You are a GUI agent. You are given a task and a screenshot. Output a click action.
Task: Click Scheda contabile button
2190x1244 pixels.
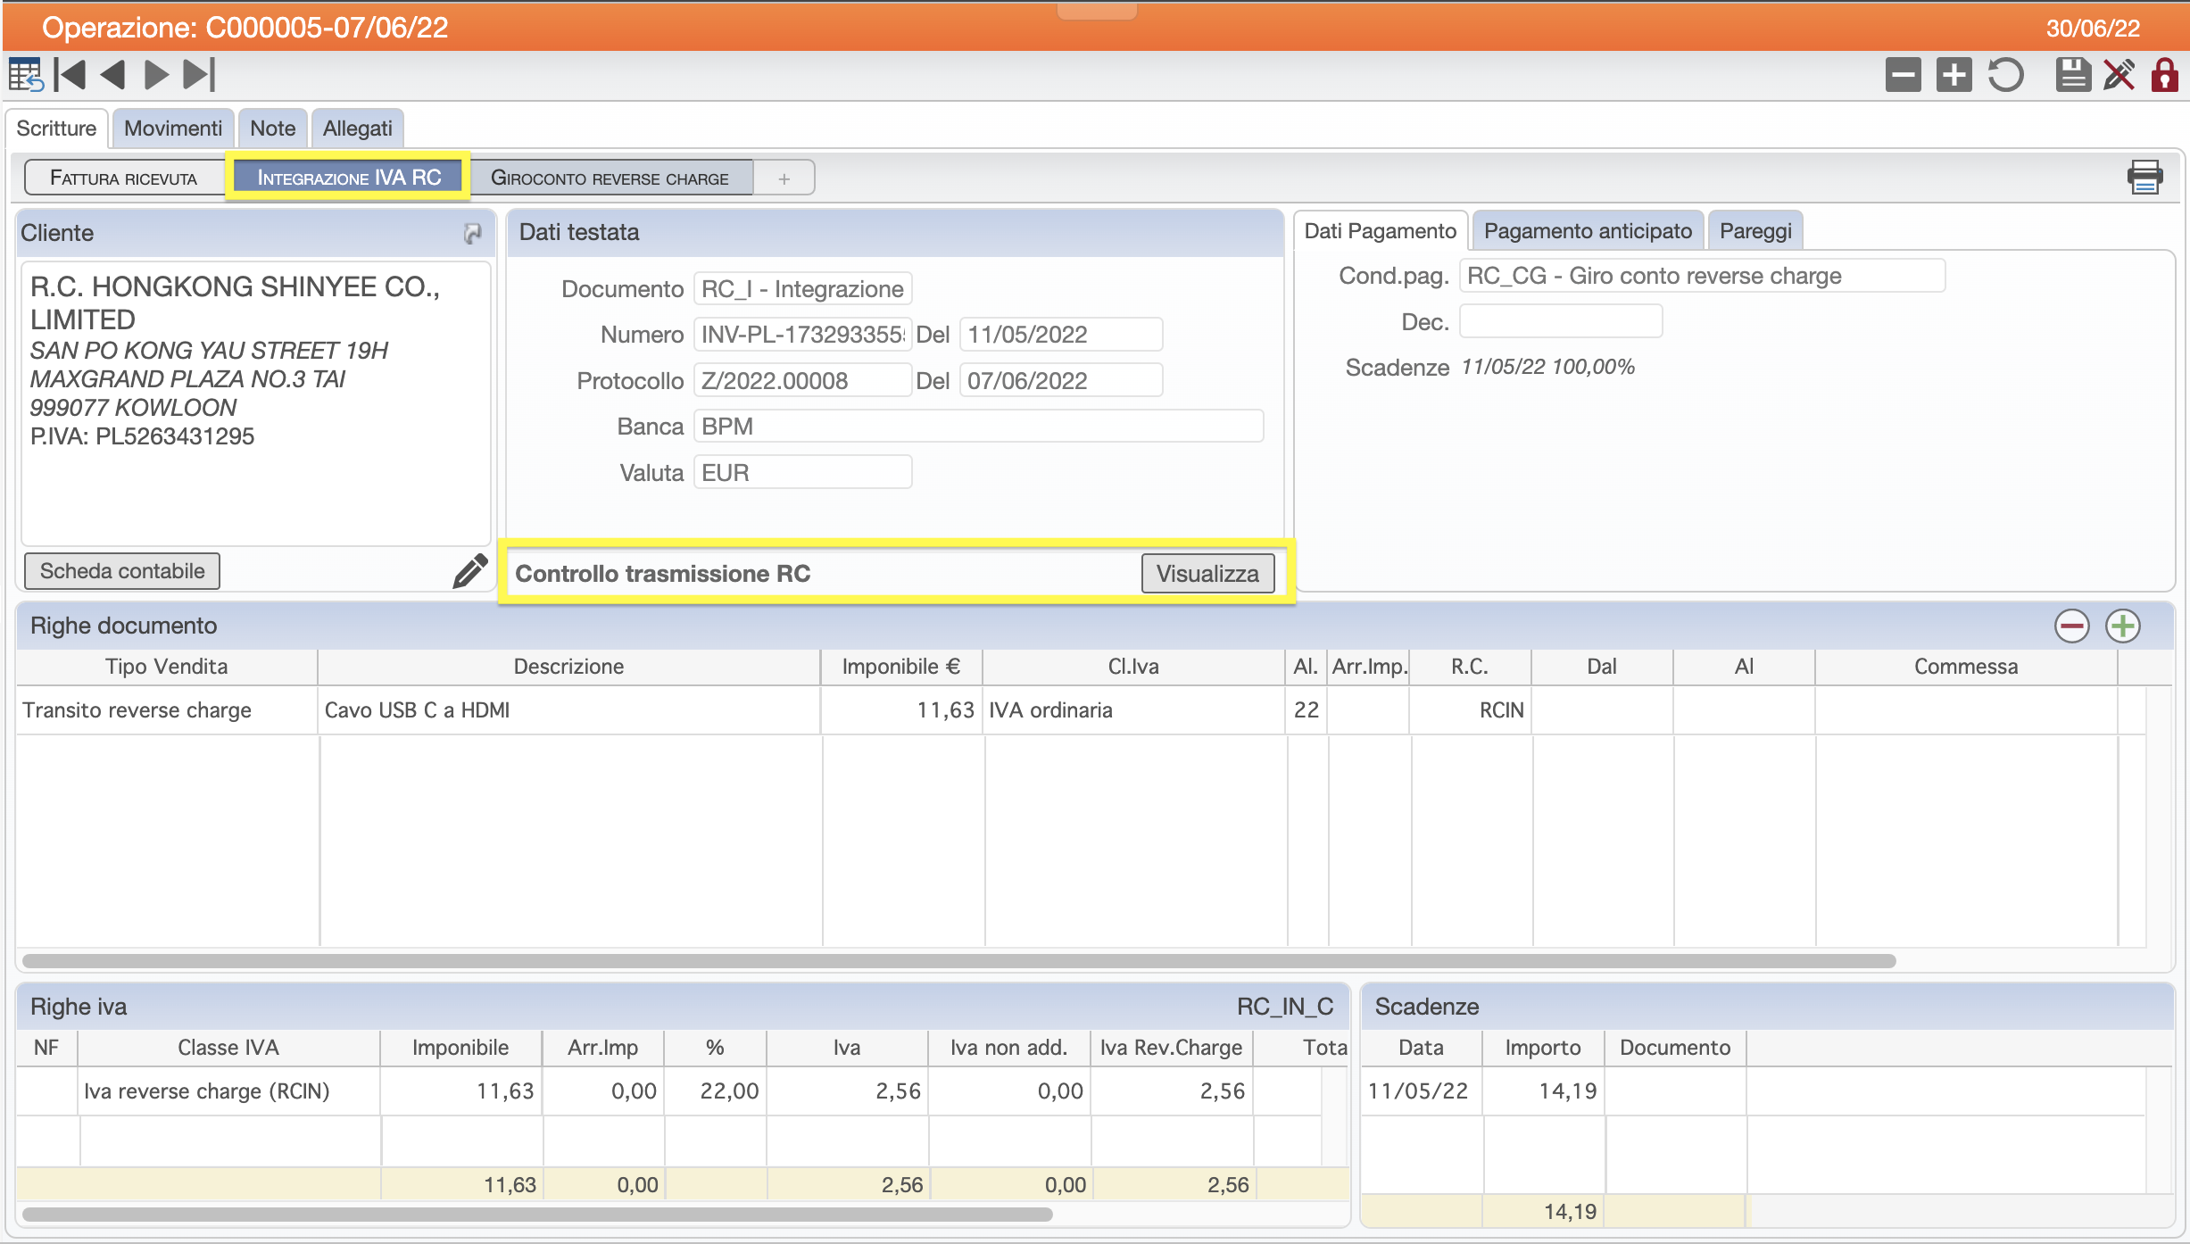click(x=122, y=571)
